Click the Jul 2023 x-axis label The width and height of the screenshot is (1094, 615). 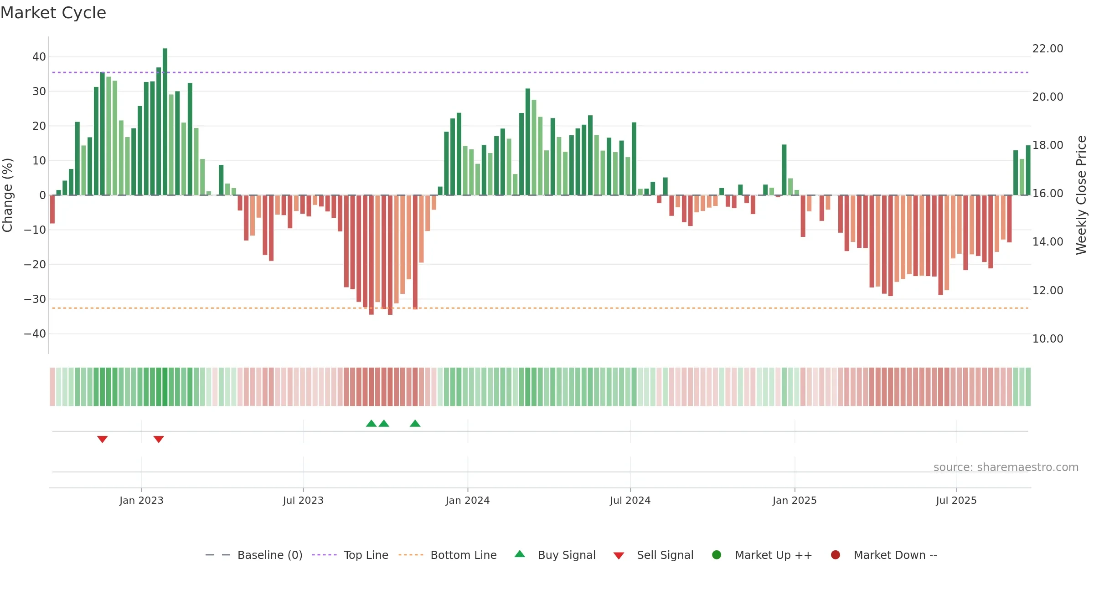pos(303,501)
